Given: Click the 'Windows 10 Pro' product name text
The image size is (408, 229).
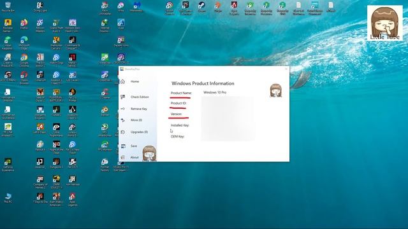Looking at the screenshot, I should pyautogui.click(x=215, y=92).
